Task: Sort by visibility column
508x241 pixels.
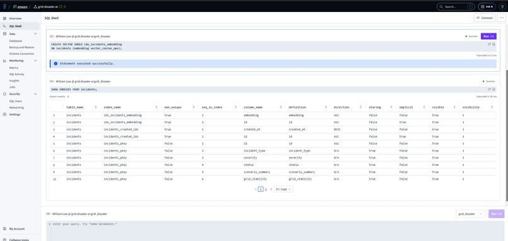Action: [492, 107]
